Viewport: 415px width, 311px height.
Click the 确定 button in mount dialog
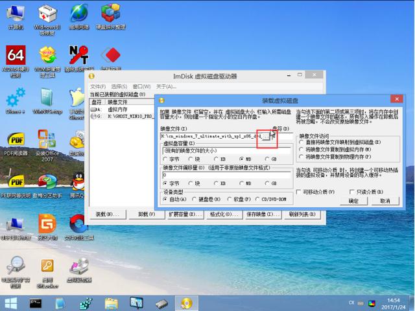(353, 201)
